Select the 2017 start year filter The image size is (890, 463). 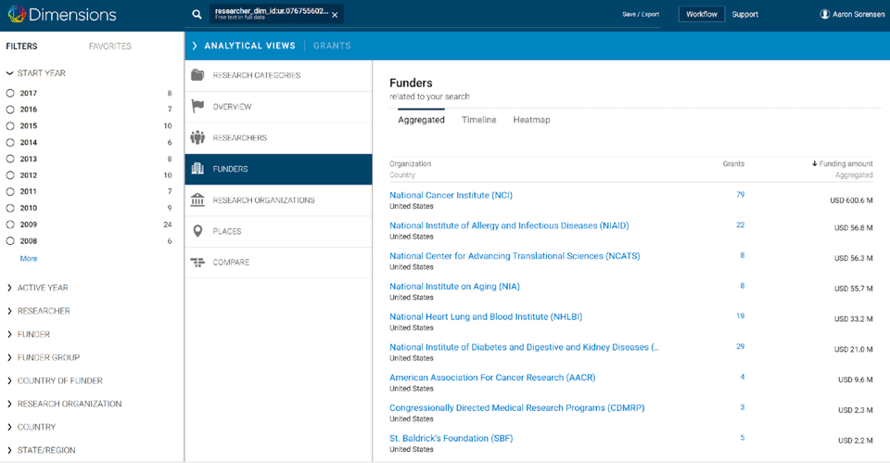click(x=11, y=94)
